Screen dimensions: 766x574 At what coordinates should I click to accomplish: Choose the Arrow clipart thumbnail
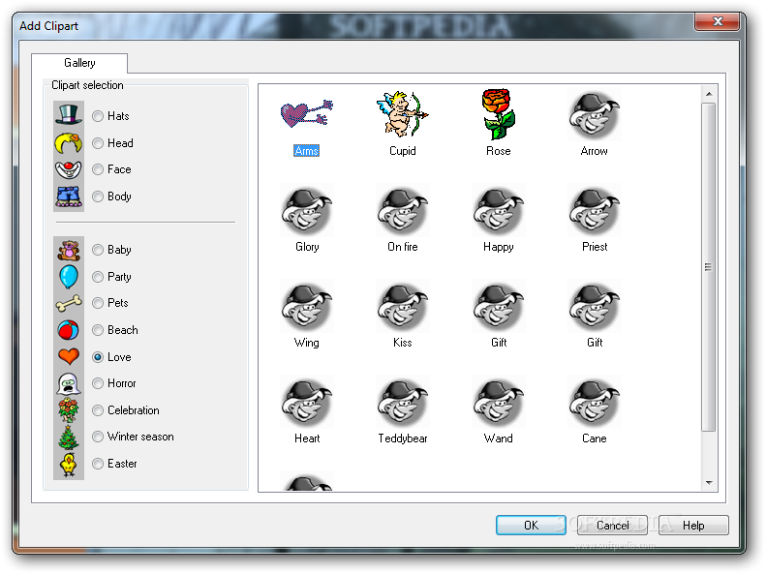click(594, 116)
